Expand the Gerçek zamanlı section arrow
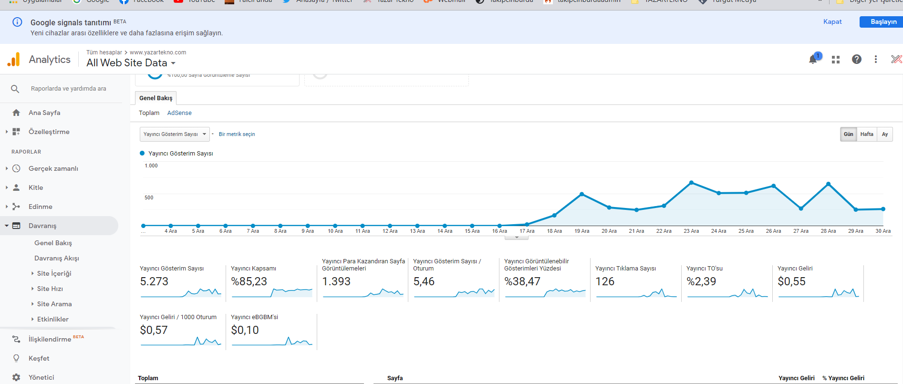Viewport: 903px width, 384px height. click(7, 168)
